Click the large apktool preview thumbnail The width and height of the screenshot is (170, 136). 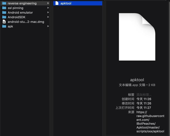click(137, 37)
